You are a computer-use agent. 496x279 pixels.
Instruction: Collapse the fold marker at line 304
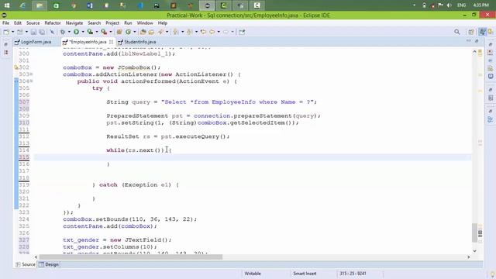(x=31, y=81)
